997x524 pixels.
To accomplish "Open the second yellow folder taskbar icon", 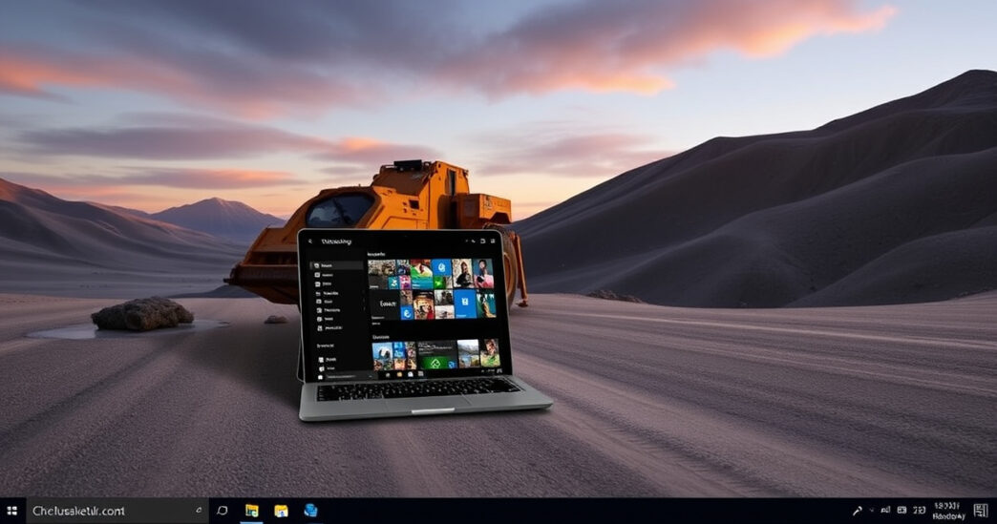I will (x=282, y=511).
